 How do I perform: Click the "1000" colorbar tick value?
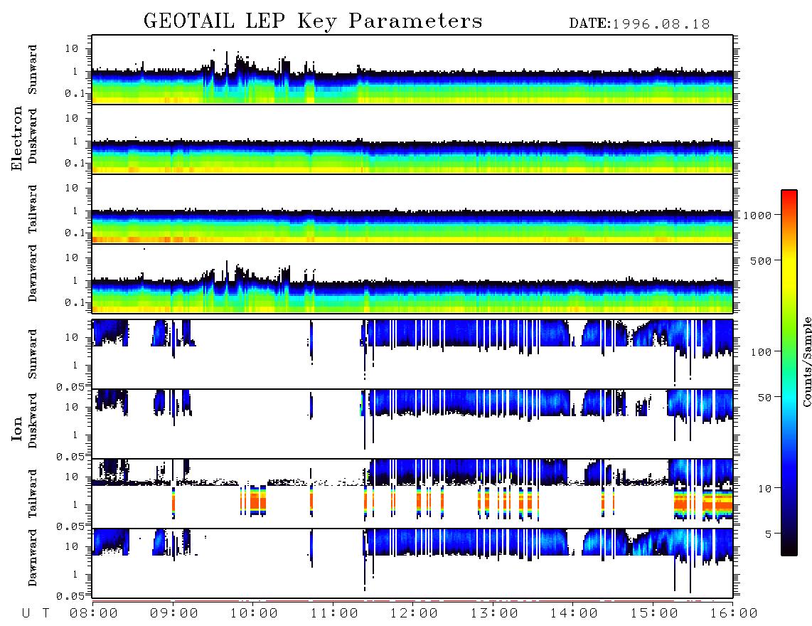757,216
